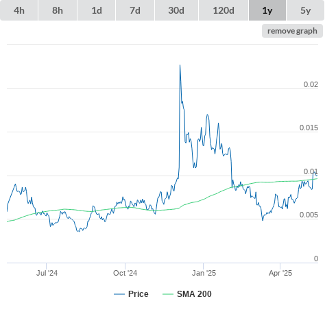Select the 4h time range tab
Viewport: 325px width, 312px height.
pyautogui.click(x=19, y=10)
